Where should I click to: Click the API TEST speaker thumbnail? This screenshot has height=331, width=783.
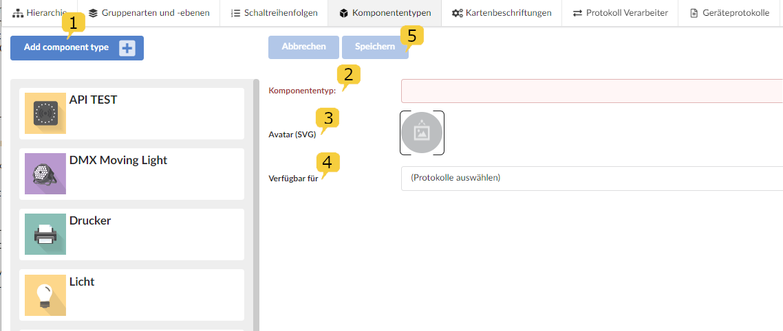coord(45,113)
